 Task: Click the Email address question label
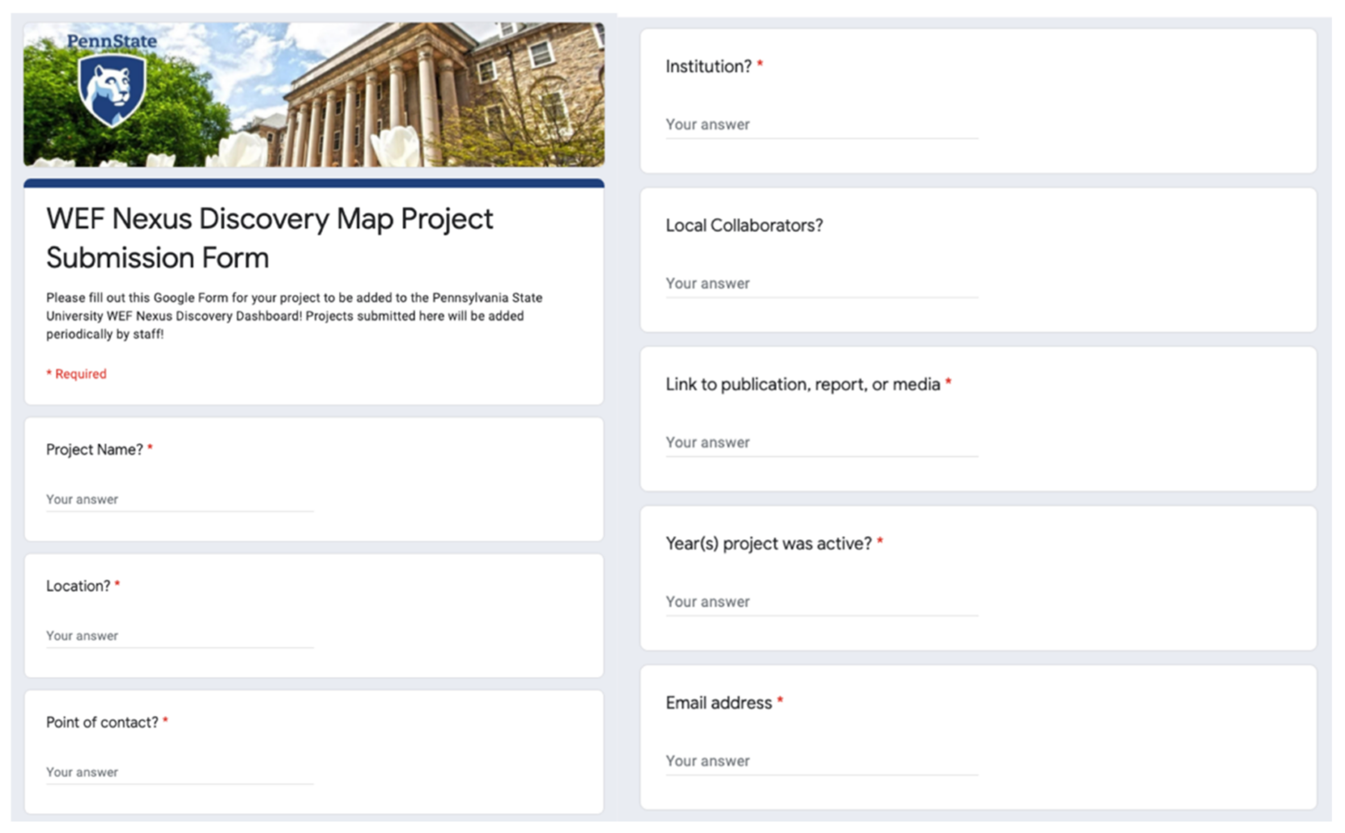coord(718,702)
